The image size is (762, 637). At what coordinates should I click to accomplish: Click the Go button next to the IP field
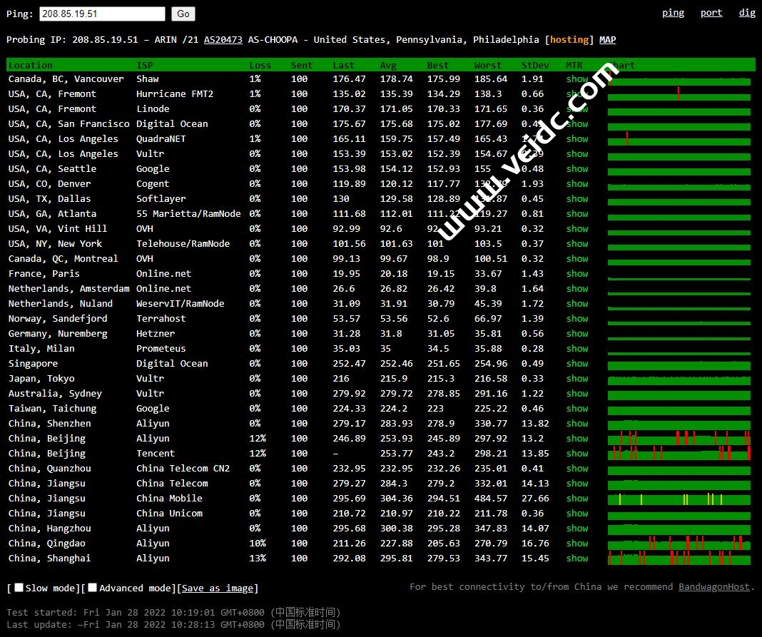[183, 14]
